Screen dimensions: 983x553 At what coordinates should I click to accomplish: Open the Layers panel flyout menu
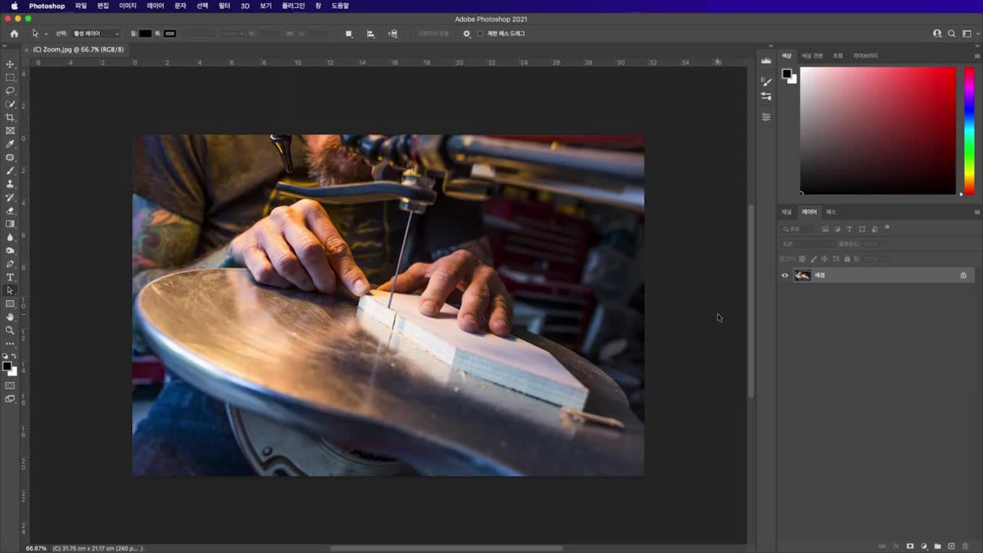click(x=977, y=212)
